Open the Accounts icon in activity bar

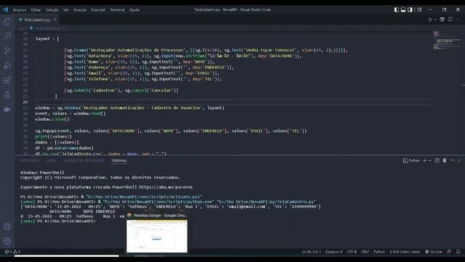(7, 226)
